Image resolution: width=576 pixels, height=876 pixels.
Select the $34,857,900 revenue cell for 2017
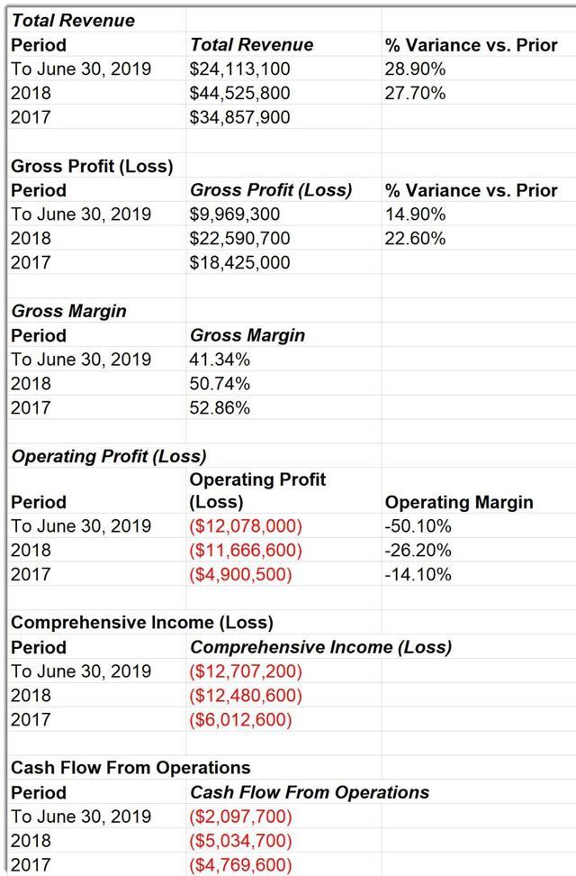240,117
